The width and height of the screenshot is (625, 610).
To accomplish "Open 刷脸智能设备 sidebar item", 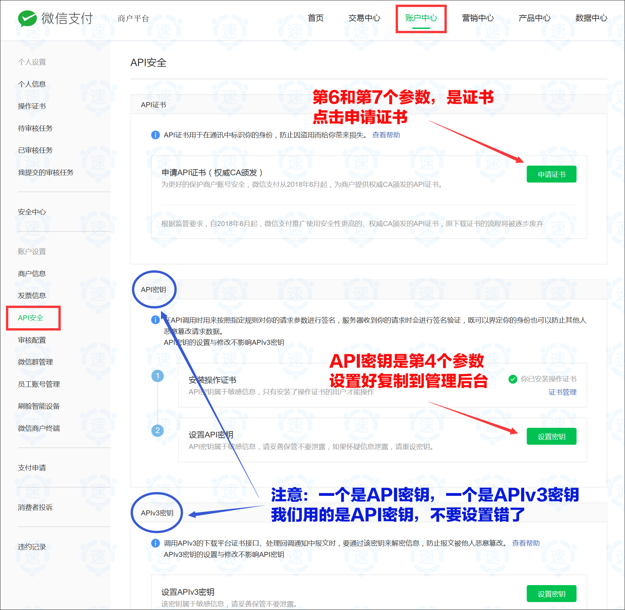I will click(x=39, y=406).
